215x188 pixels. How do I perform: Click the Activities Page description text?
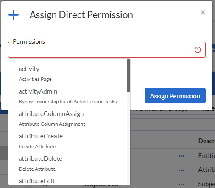tap(35, 79)
